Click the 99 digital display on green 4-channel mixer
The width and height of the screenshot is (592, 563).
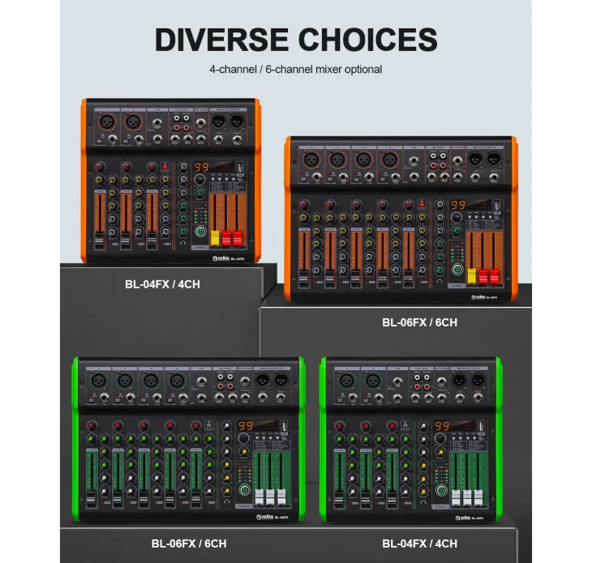[441, 426]
